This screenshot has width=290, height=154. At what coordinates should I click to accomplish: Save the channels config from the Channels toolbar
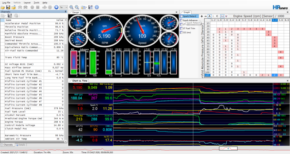pyautogui.click(x=10, y=16)
